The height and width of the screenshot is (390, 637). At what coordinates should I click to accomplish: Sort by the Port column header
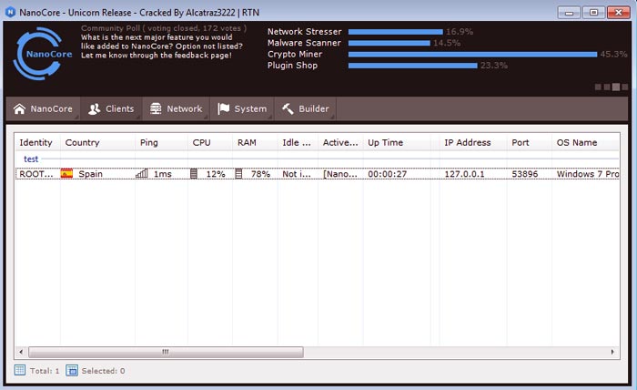(530, 142)
